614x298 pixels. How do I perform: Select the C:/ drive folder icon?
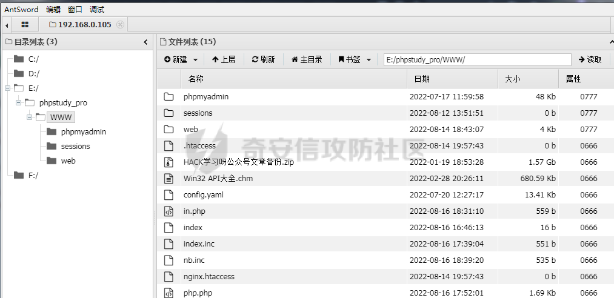tap(18, 59)
